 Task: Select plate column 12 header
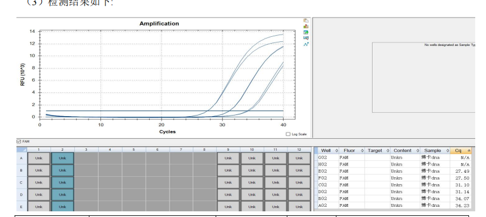click(299, 150)
